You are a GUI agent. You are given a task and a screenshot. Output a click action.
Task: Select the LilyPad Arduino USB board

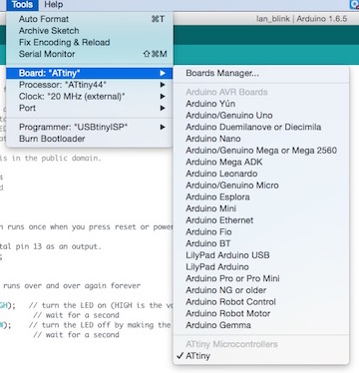tap(261, 255)
